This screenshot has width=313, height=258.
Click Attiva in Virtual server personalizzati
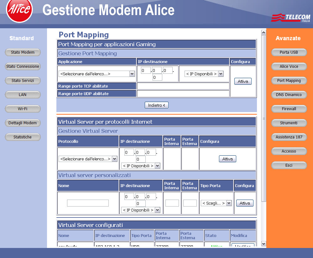tap(245, 203)
